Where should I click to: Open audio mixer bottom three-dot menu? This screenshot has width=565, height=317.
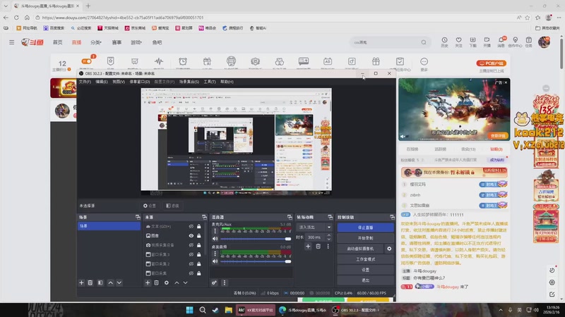tap(225, 283)
